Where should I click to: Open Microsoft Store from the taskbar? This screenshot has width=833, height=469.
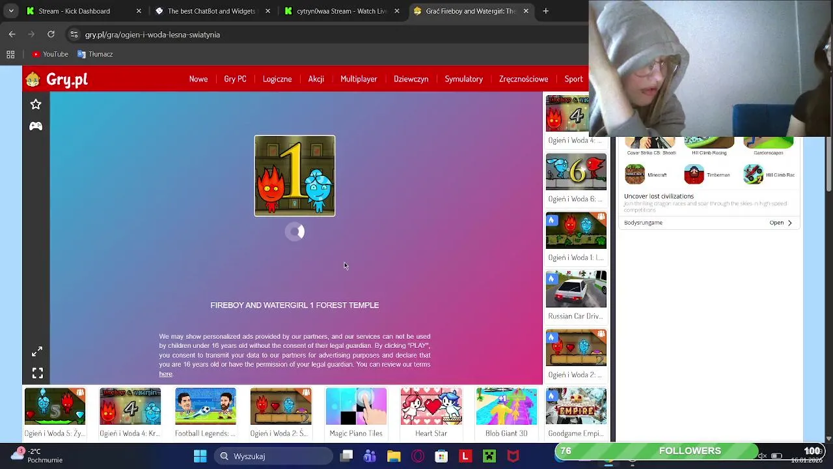click(441, 456)
